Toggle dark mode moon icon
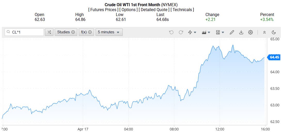281x132 pixels. pyautogui.click(x=274, y=32)
